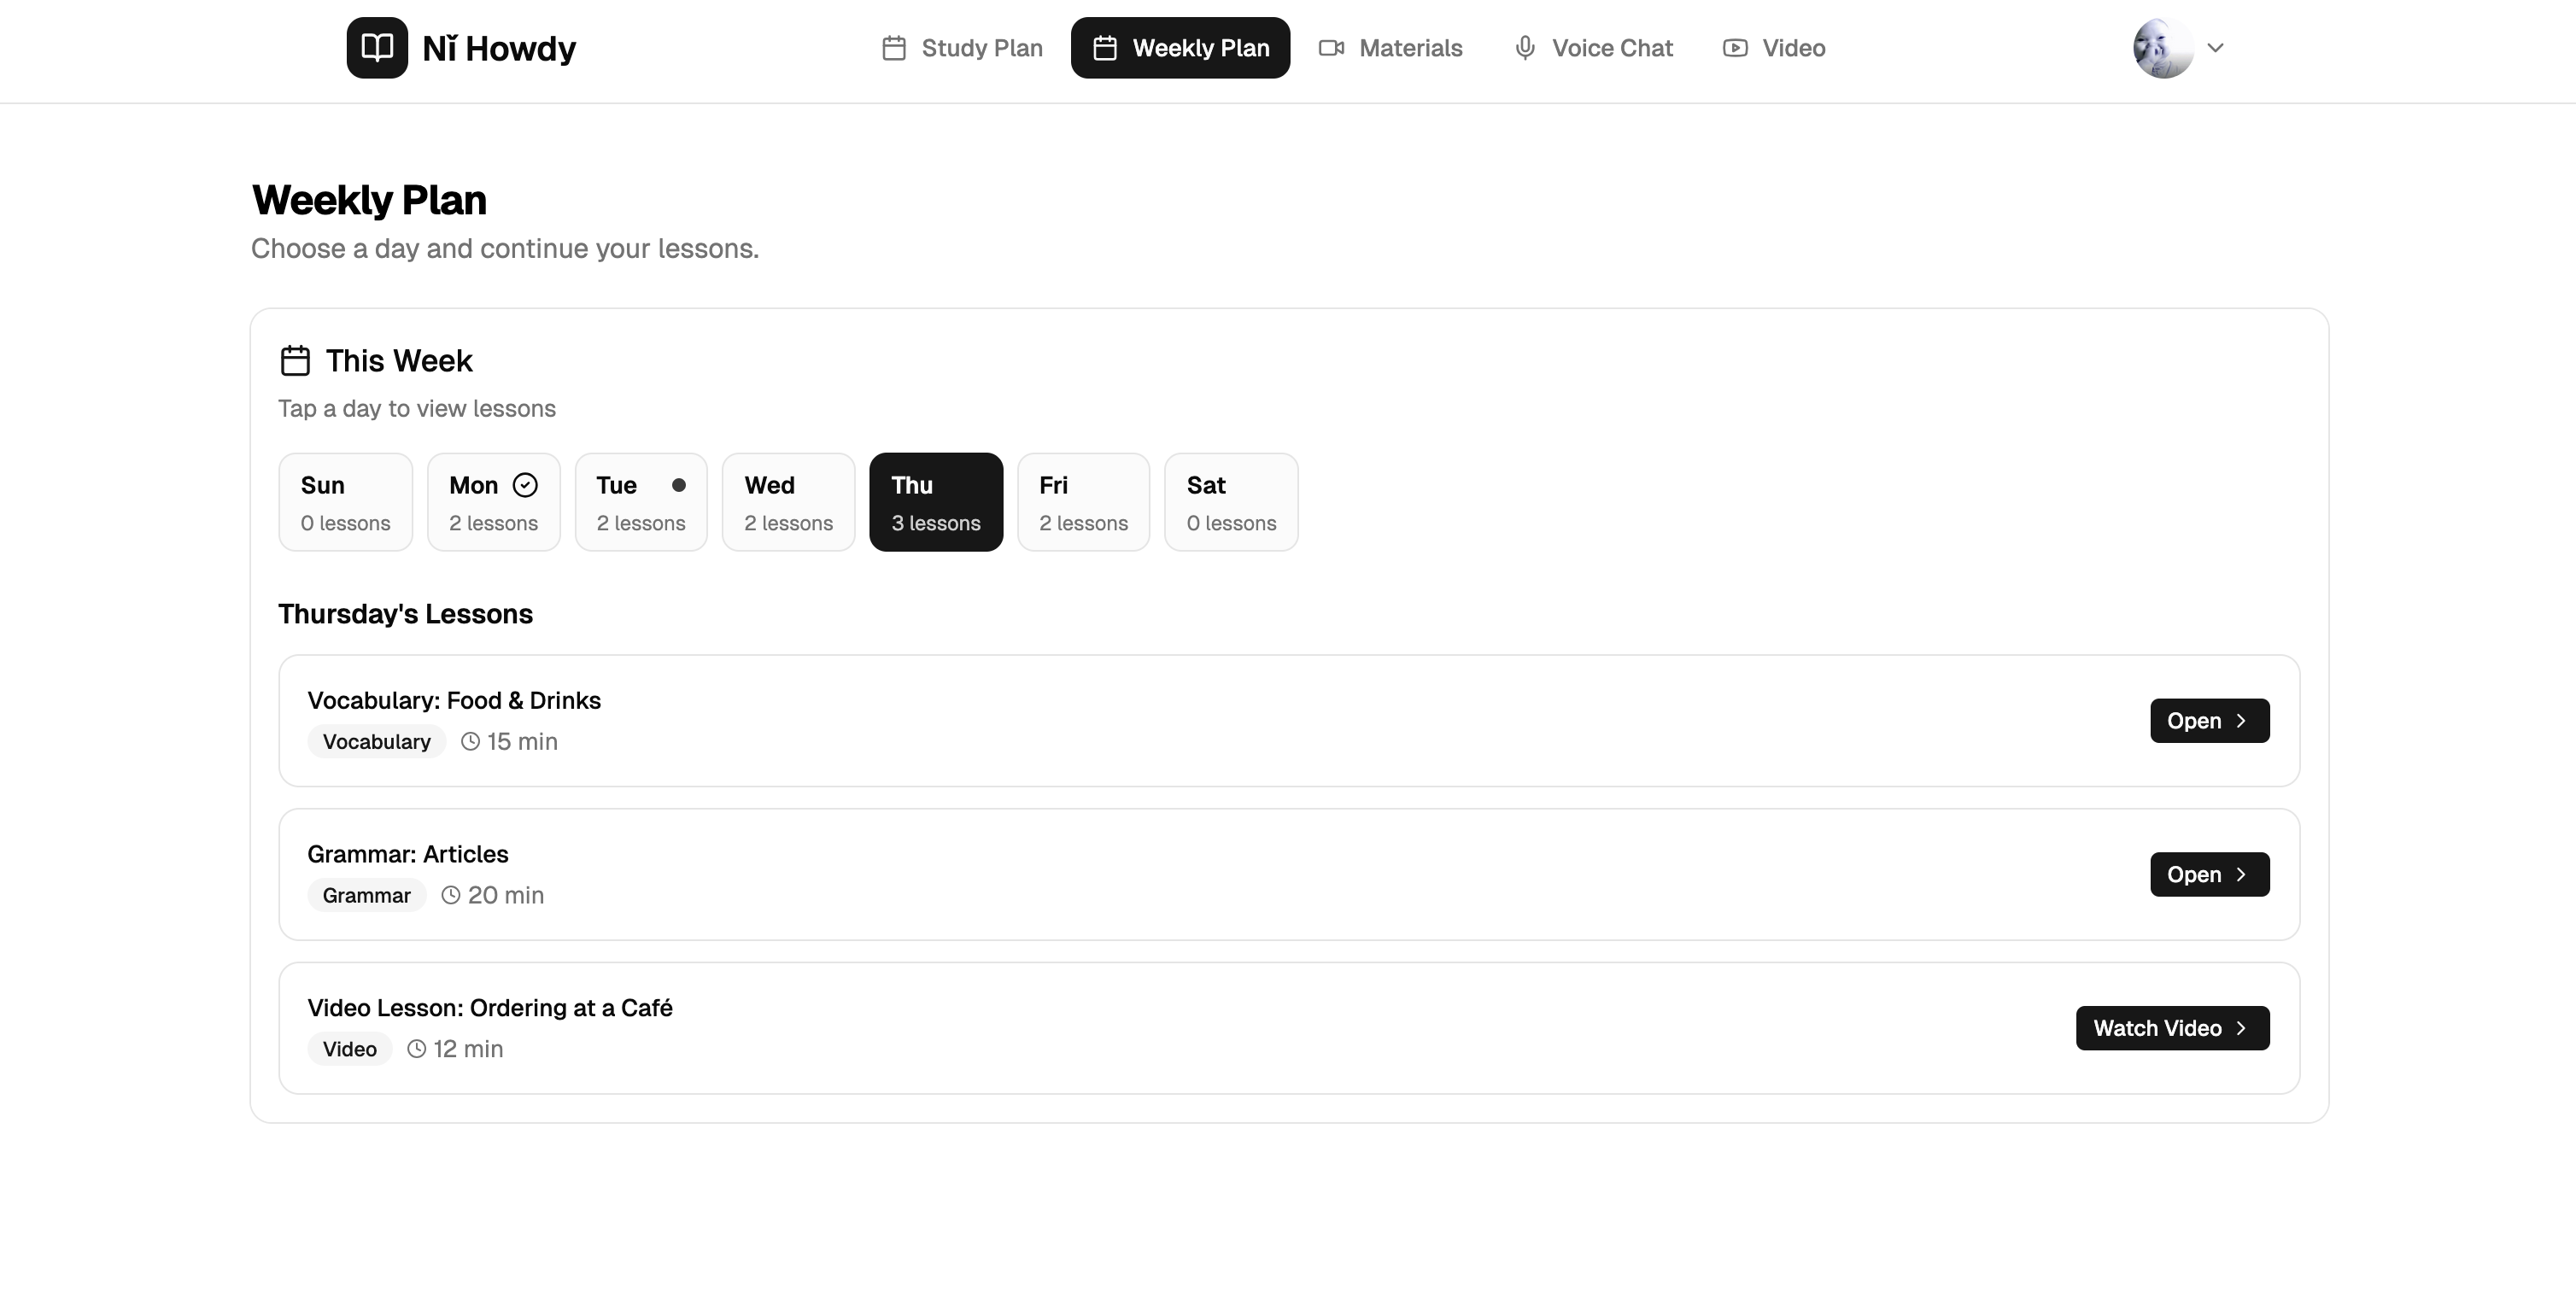Switch to the Weekly Plan tab
The width and height of the screenshot is (2576, 1310).
click(1180, 48)
